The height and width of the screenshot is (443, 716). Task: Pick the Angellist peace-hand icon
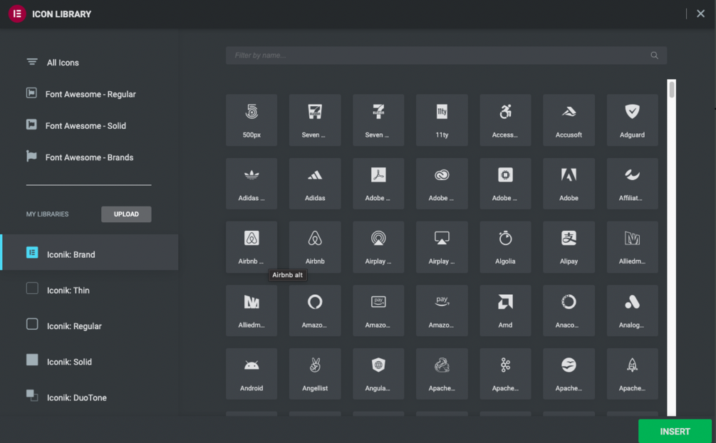(x=315, y=374)
